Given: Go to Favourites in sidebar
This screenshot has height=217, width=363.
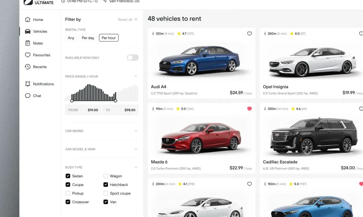Looking at the screenshot, I should 37,55.
